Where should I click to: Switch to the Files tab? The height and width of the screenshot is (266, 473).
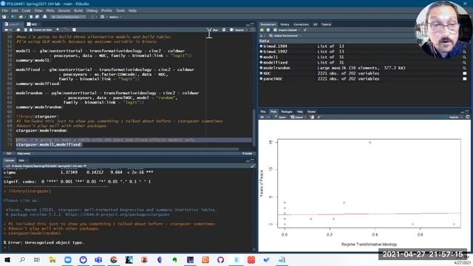[263, 112]
